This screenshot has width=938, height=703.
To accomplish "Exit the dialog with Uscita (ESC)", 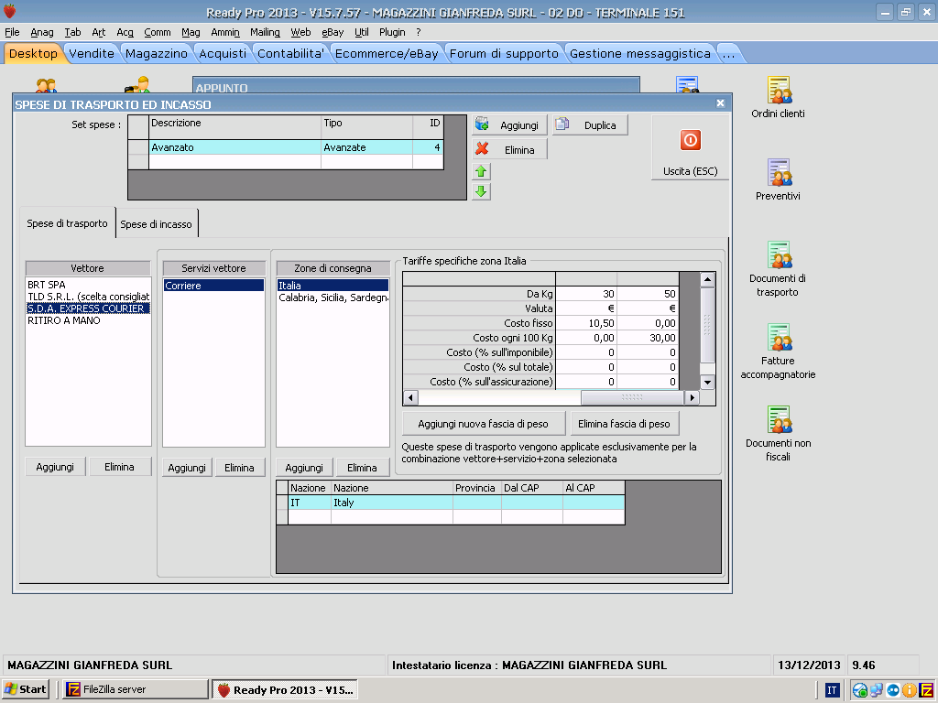I will pyautogui.click(x=690, y=147).
